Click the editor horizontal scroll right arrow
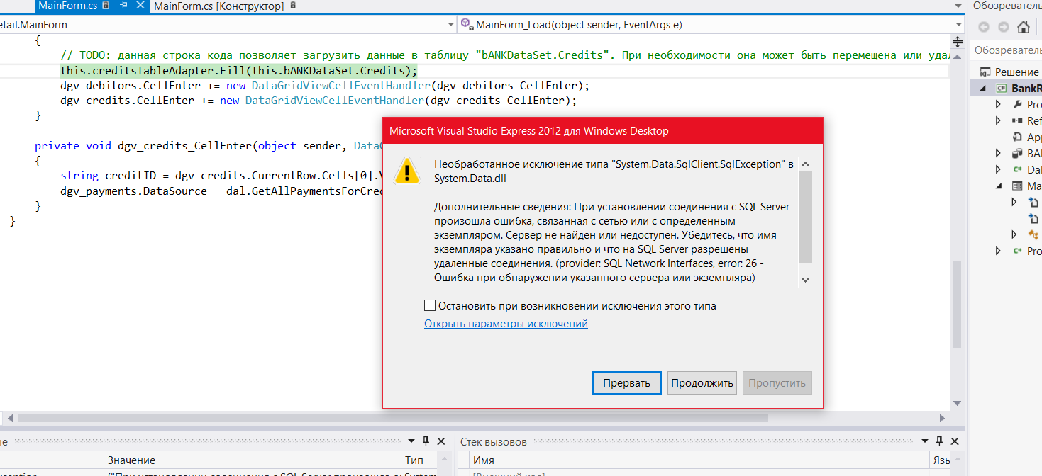This screenshot has height=476, width=1042. click(942, 419)
